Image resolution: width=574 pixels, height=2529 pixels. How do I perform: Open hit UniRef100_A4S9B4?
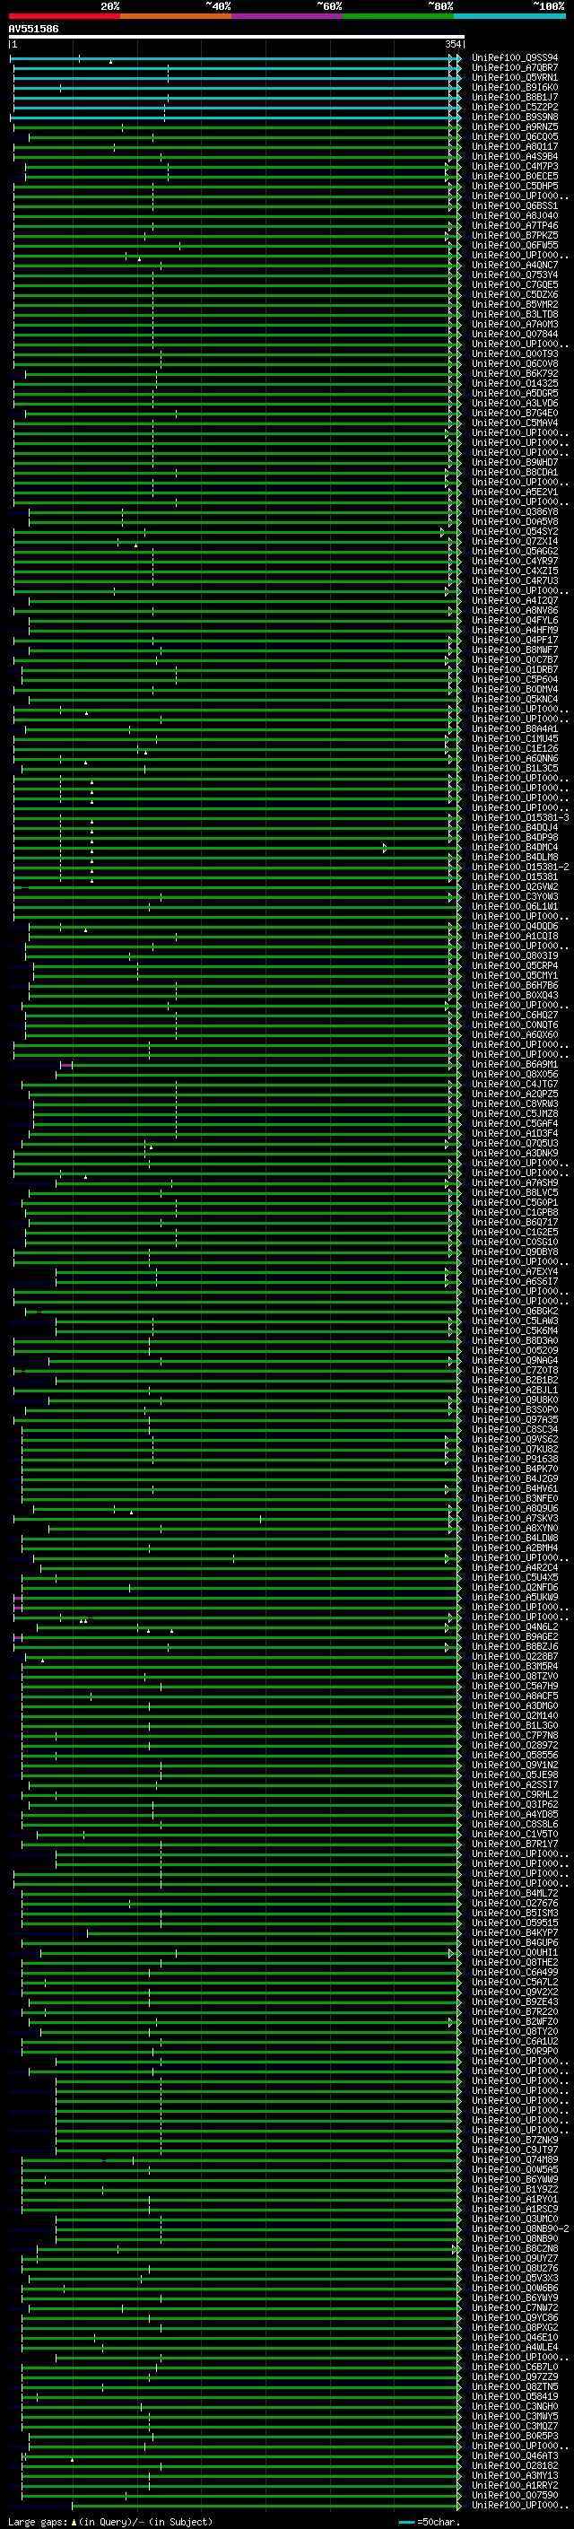click(x=515, y=156)
